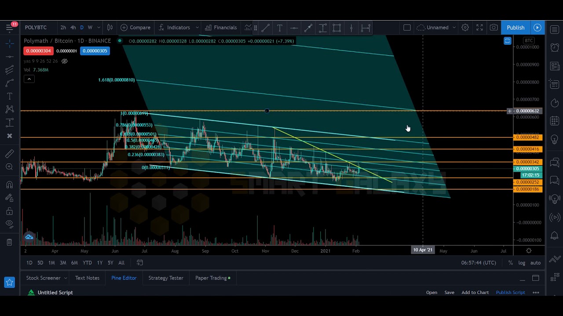
Task: Select the ruler measure tool
Action: click(9, 153)
